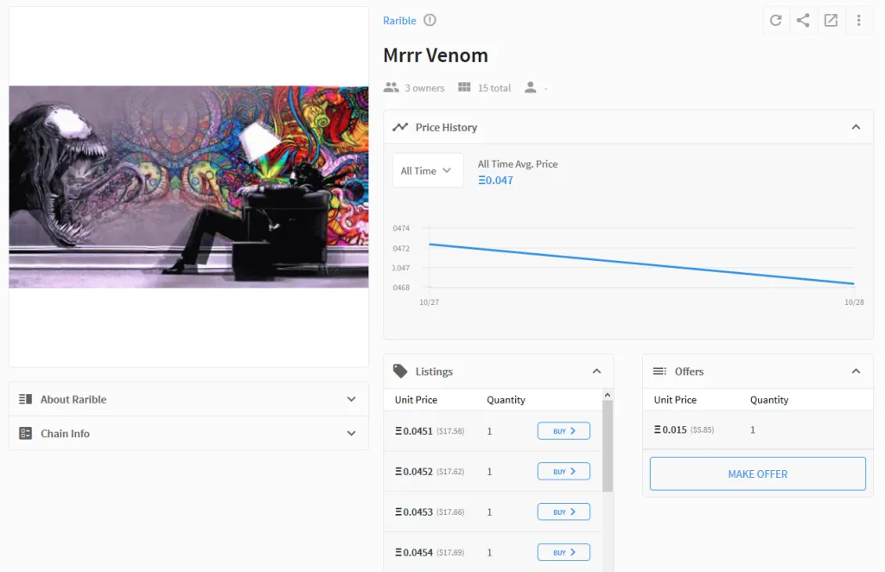Screen dimensions: 885x572
Task: Click the 0.0454 listing price text
Action: click(414, 552)
